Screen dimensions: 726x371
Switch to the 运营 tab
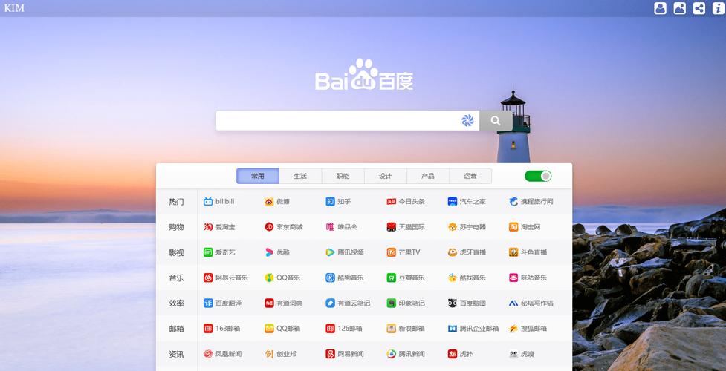[470, 177]
